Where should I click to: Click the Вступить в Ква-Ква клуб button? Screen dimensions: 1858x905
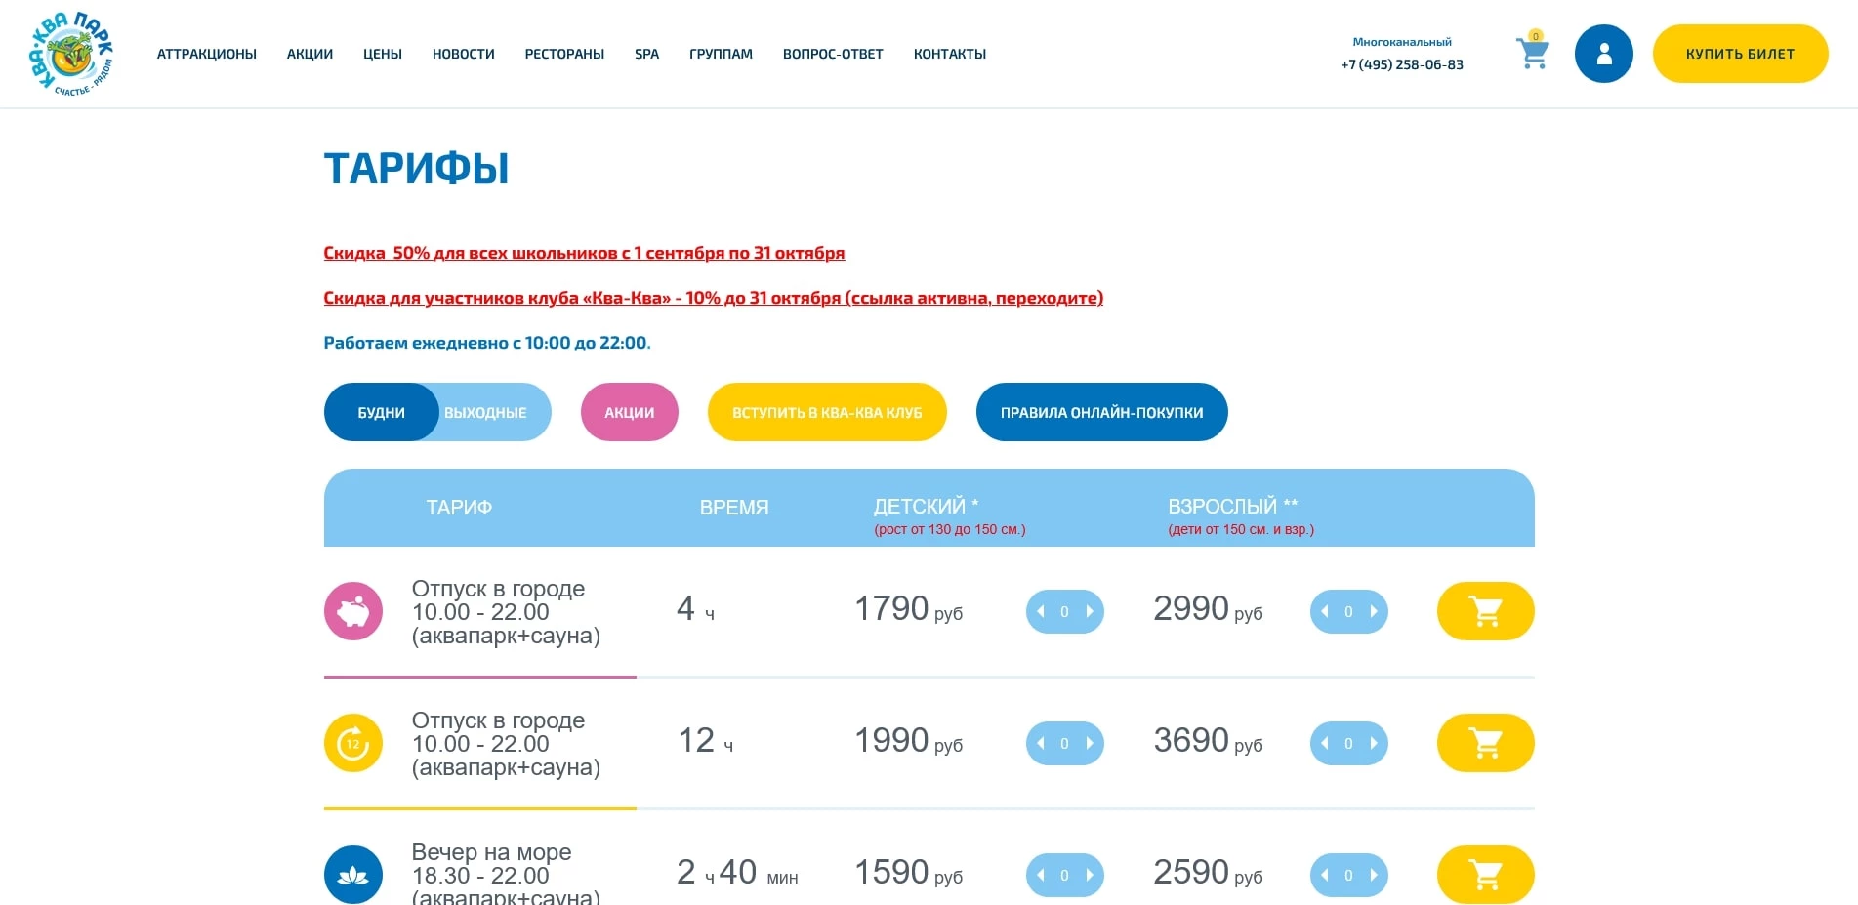point(827,413)
